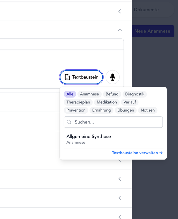Image resolution: width=178 pixels, height=219 pixels.
Task: Show Verlauf text blocks
Action: click(129, 102)
